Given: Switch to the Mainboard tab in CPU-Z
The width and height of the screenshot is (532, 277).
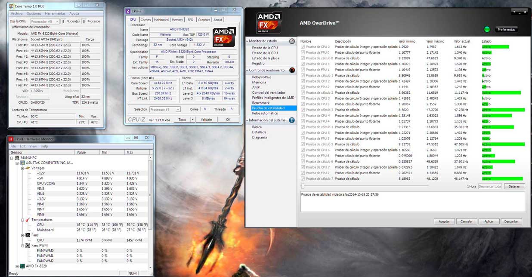Looking at the screenshot, I should click(161, 20).
